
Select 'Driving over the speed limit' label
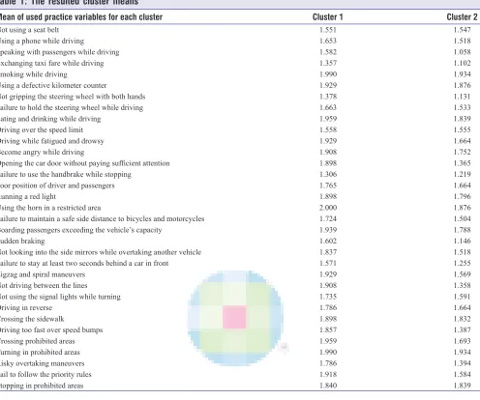click(x=42, y=130)
